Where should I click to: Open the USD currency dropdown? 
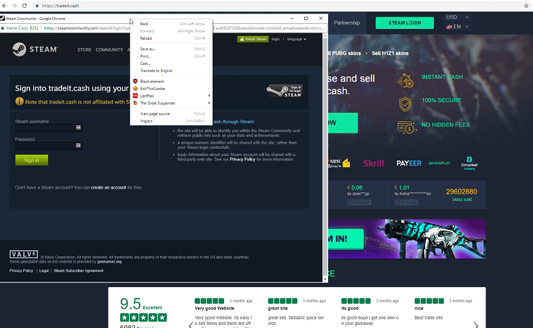click(x=457, y=17)
